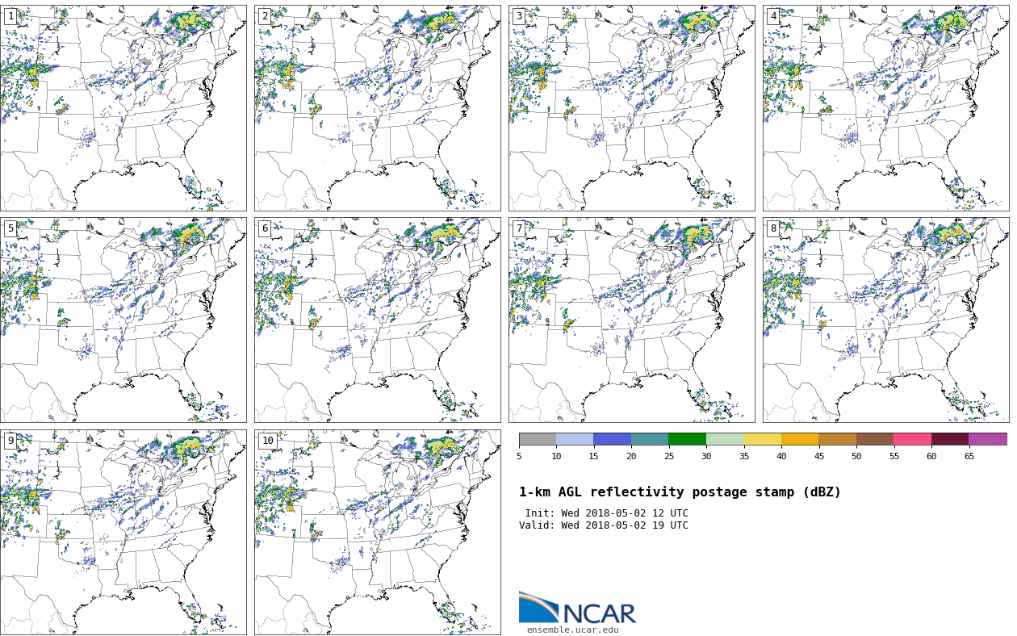Image resolution: width=1017 pixels, height=636 pixels.
Task: View ensemble member 8 map panel
Action: tap(885, 320)
